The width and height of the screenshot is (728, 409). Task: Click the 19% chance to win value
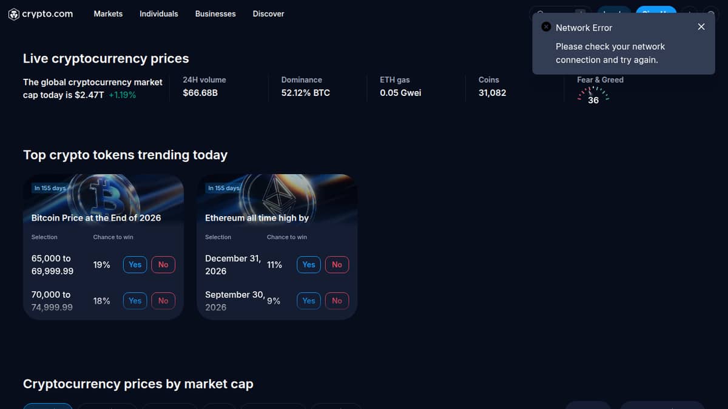click(101, 265)
